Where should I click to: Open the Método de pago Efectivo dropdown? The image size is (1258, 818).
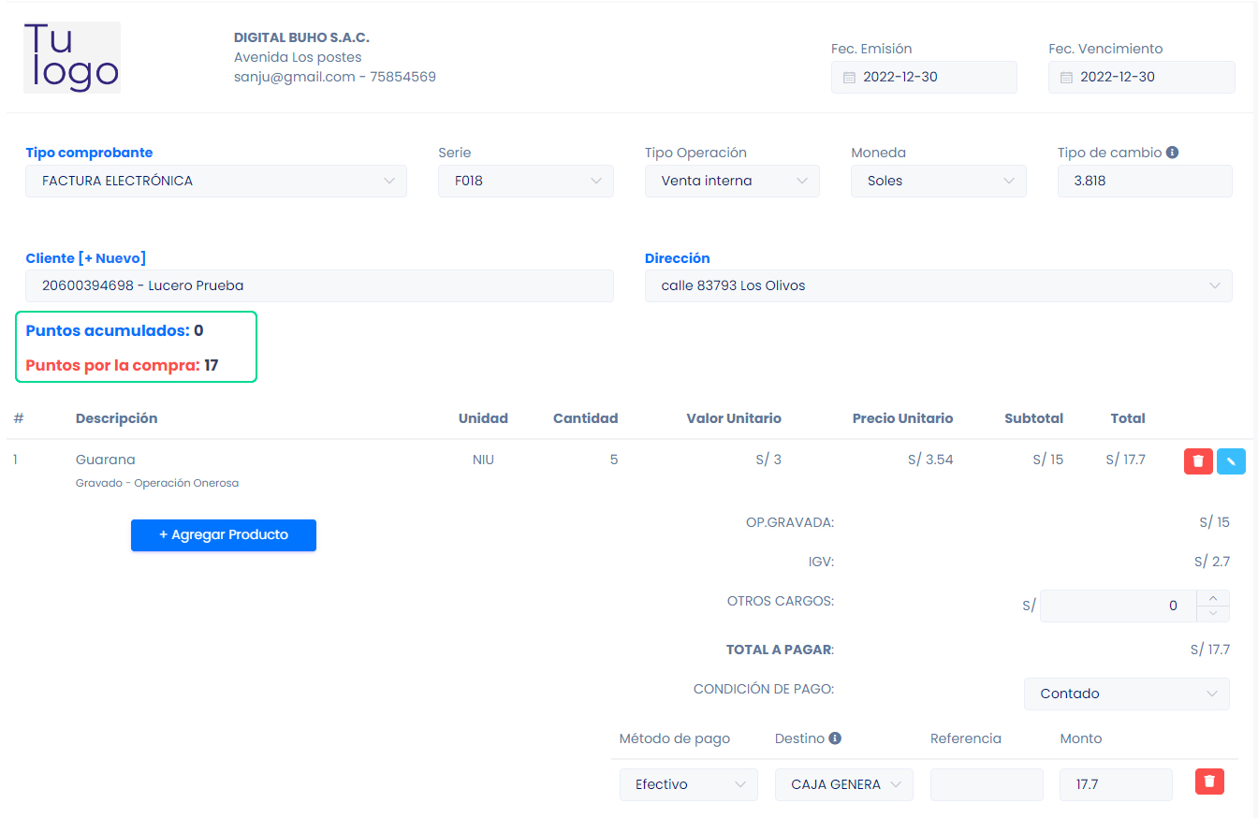688,784
